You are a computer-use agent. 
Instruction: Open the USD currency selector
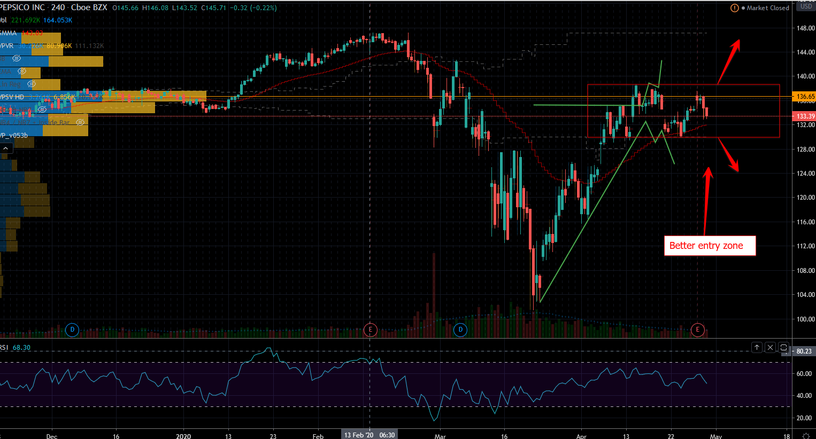(806, 6)
